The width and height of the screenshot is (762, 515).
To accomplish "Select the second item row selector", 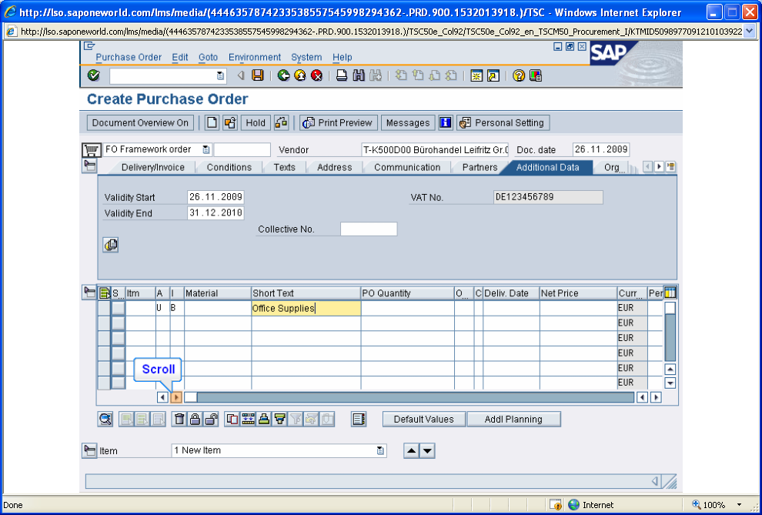I will pos(104,323).
